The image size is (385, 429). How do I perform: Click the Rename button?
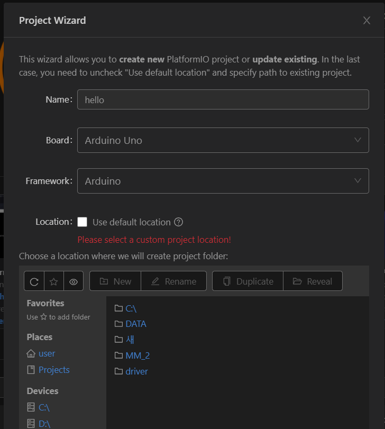tap(173, 281)
